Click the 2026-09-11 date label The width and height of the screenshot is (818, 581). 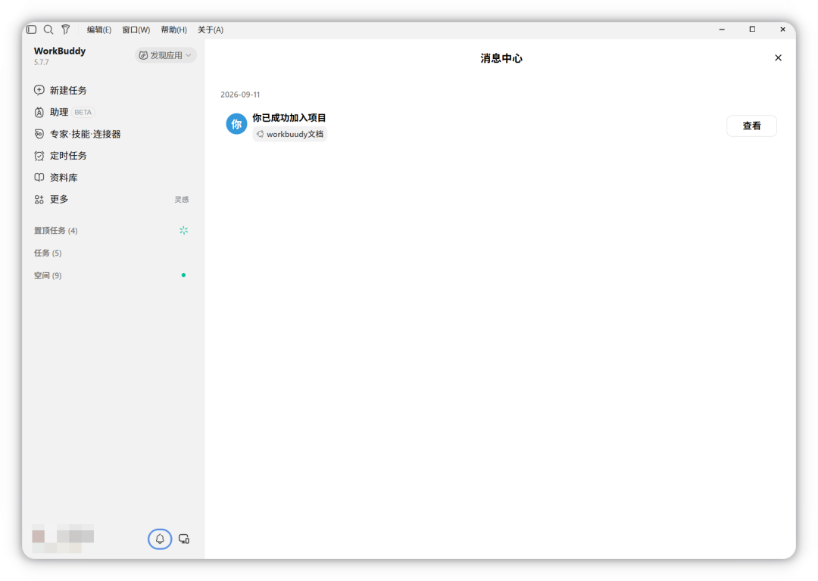tap(240, 95)
